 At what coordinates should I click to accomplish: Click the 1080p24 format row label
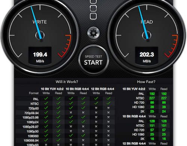click(x=33, y=122)
